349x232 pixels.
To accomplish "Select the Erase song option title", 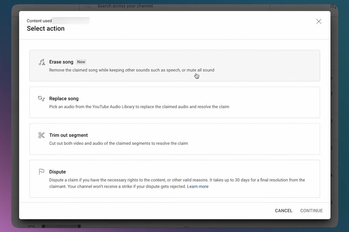I will (61, 62).
